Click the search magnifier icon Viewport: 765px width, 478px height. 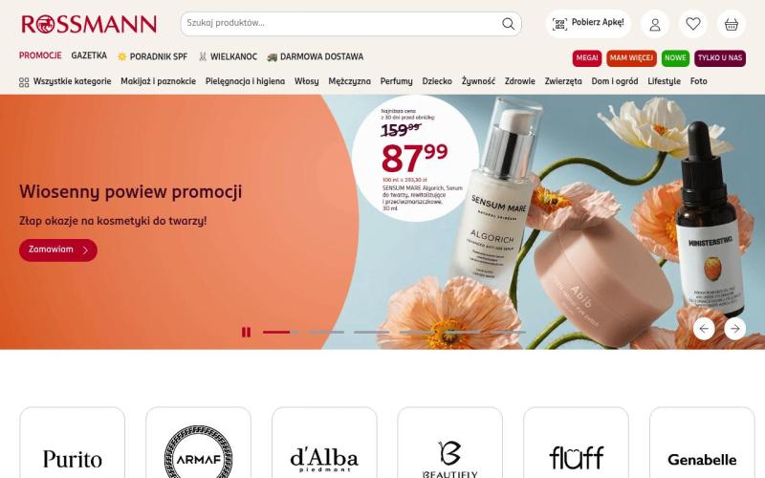(x=508, y=23)
